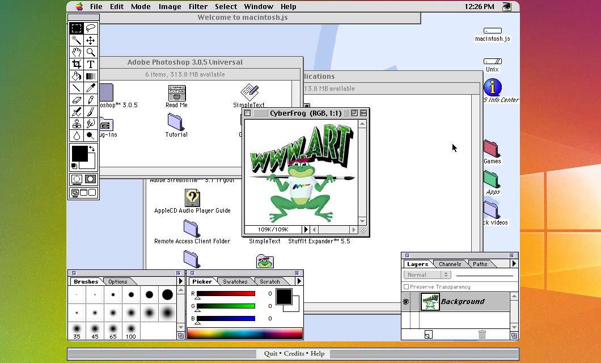Select the Move tool
Screen dimensions: 601x363
pos(91,40)
